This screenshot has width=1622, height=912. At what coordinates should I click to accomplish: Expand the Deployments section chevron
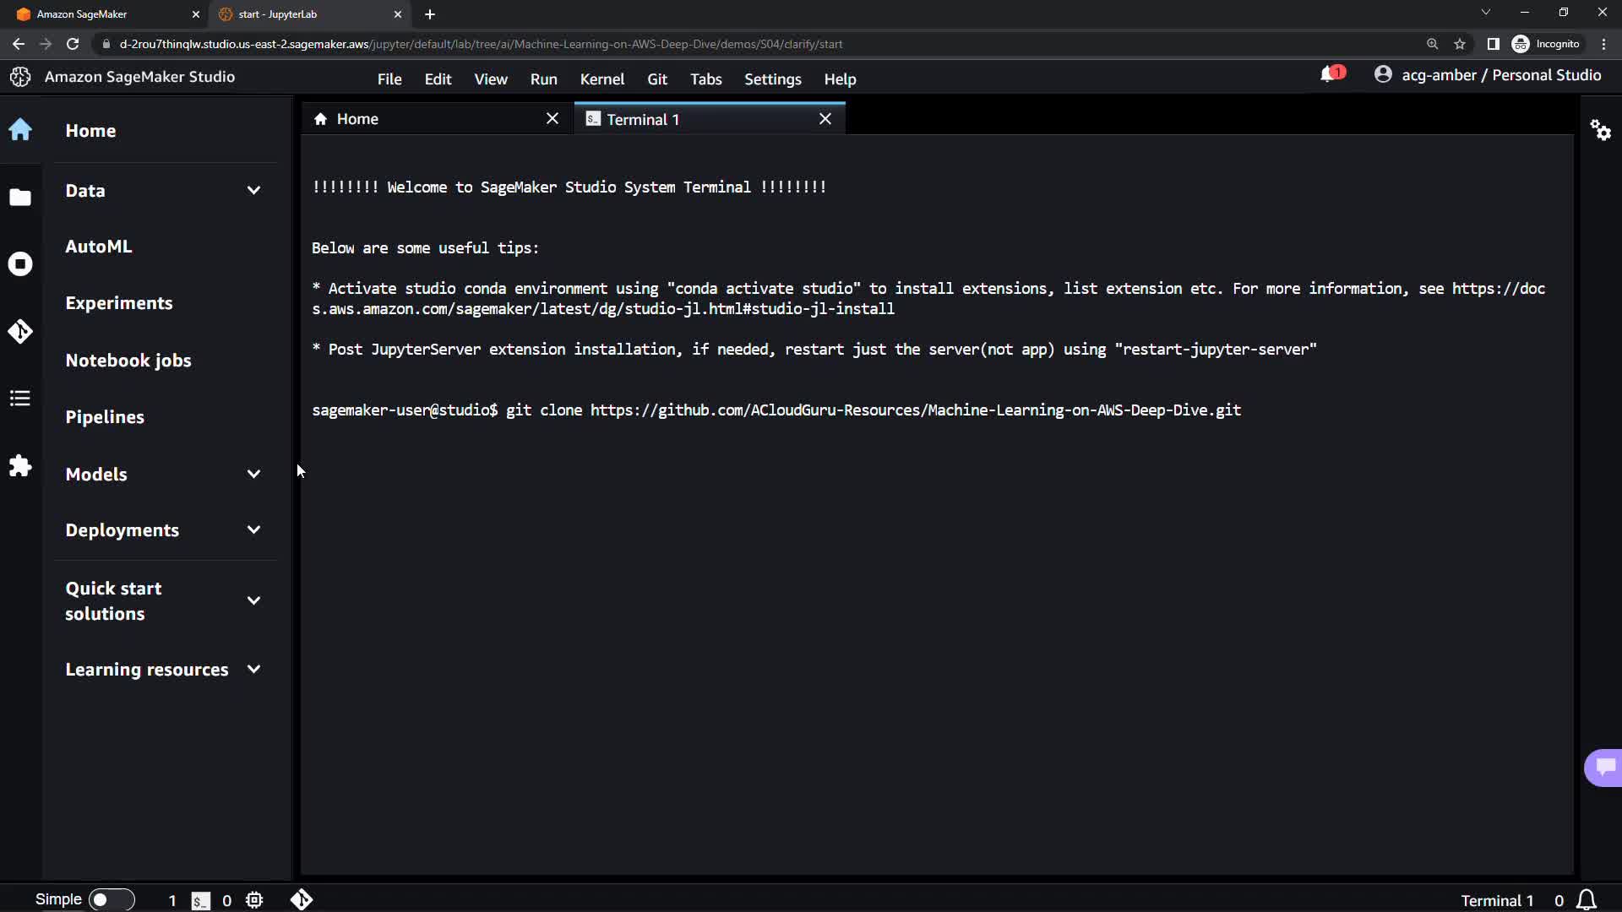coord(253,530)
